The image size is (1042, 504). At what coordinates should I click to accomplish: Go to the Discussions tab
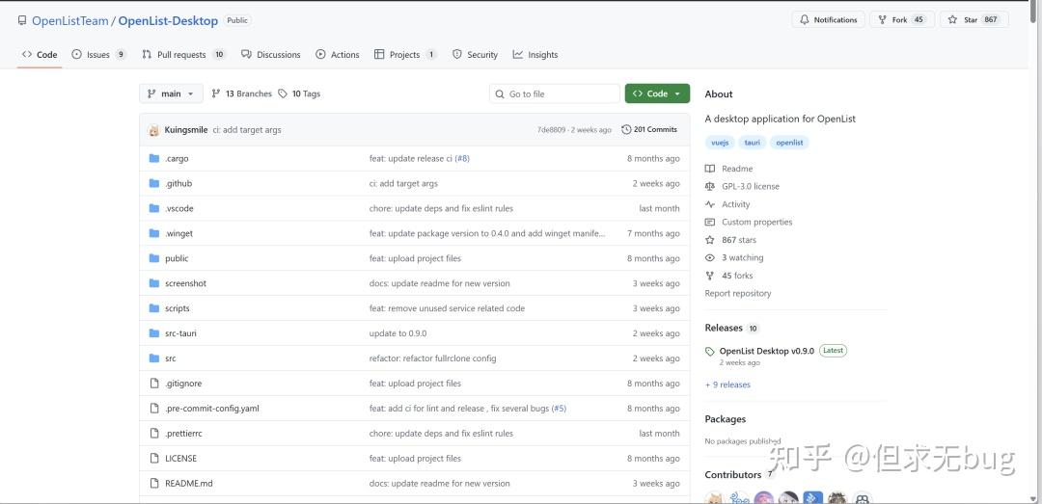tap(271, 55)
